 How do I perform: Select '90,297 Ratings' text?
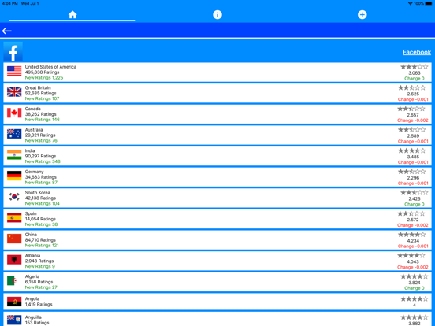click(40, 156)
